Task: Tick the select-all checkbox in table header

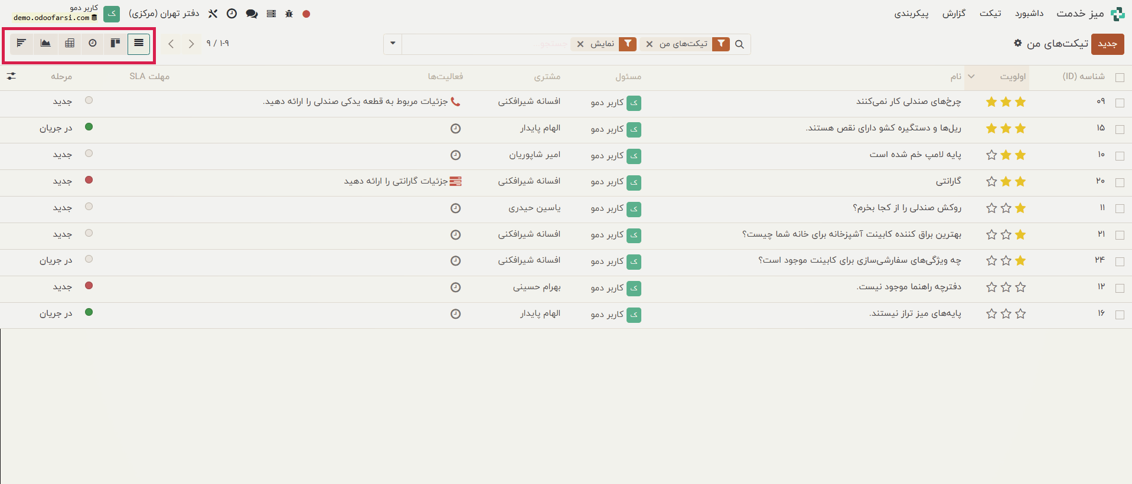Action: click(x=1119, y=77)
